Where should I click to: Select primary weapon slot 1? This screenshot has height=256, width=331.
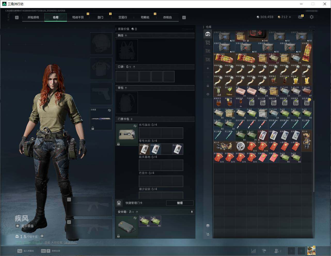pyautogui.click(x=89, y=206)
